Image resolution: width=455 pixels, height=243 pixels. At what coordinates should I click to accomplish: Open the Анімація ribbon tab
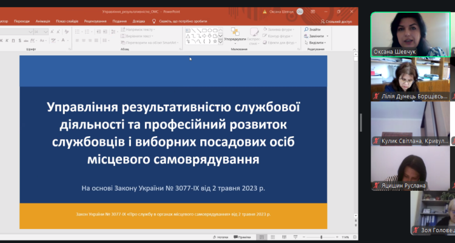(x=42, y=21)
